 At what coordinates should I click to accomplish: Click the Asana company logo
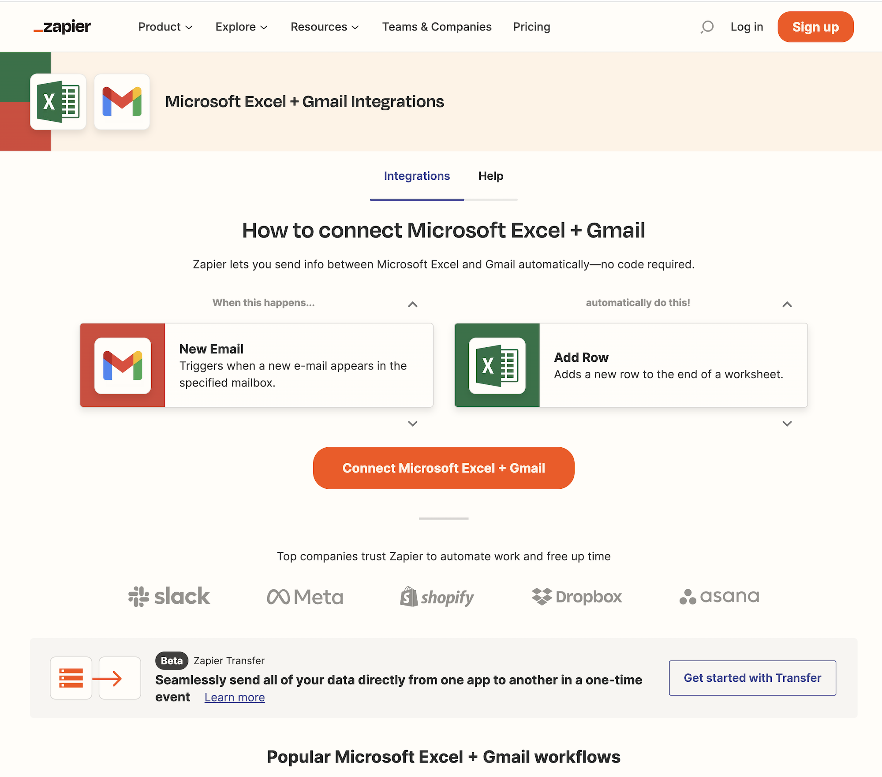(x=719, y=596)
